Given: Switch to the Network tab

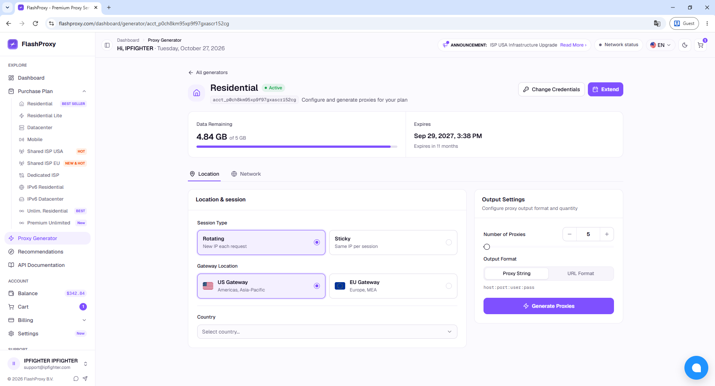Looking at the screenshot, I should click(x=246, y=174).
